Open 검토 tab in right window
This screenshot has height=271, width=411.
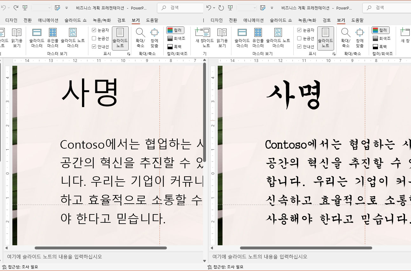326,20
